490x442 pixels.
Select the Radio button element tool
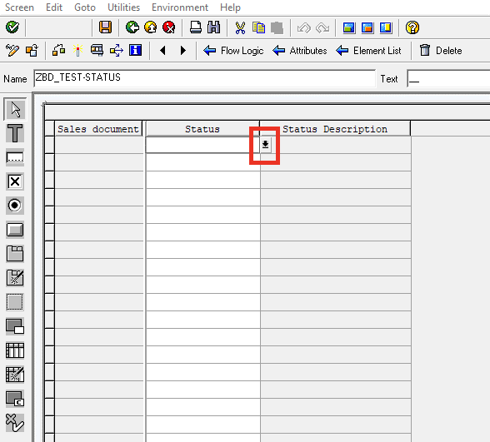[15, 206]
